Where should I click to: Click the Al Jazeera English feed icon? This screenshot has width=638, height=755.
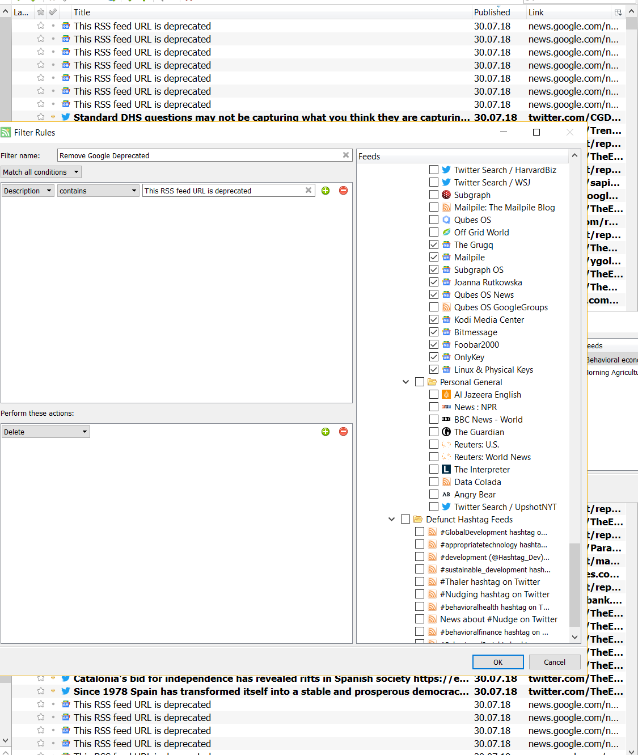tap(446, 394)
